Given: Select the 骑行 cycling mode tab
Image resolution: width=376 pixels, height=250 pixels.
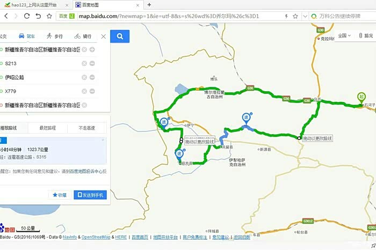Looking at the screenshot, I should tap(83, 36).
